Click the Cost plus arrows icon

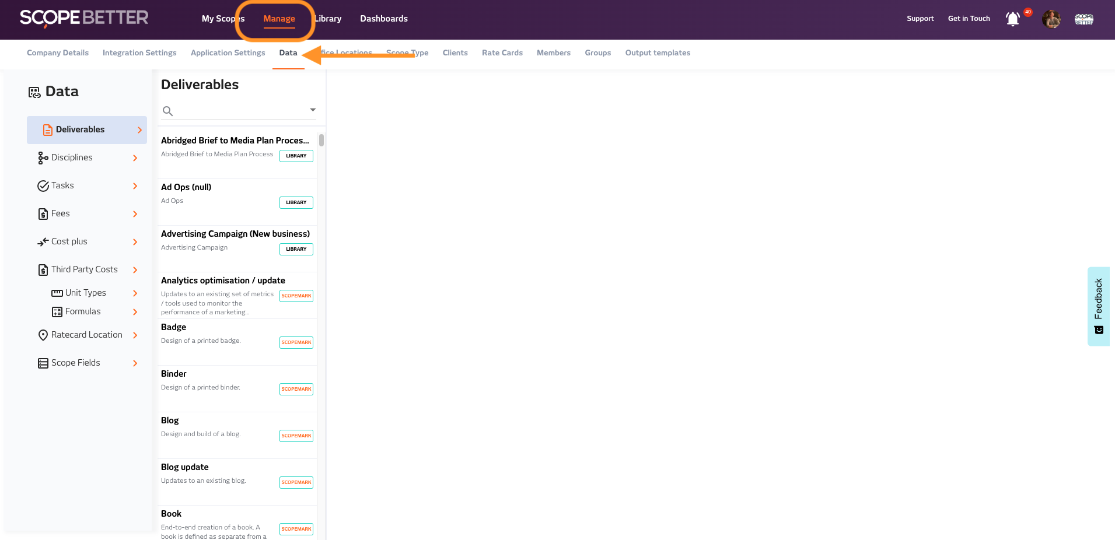click(x=43, y=242)
